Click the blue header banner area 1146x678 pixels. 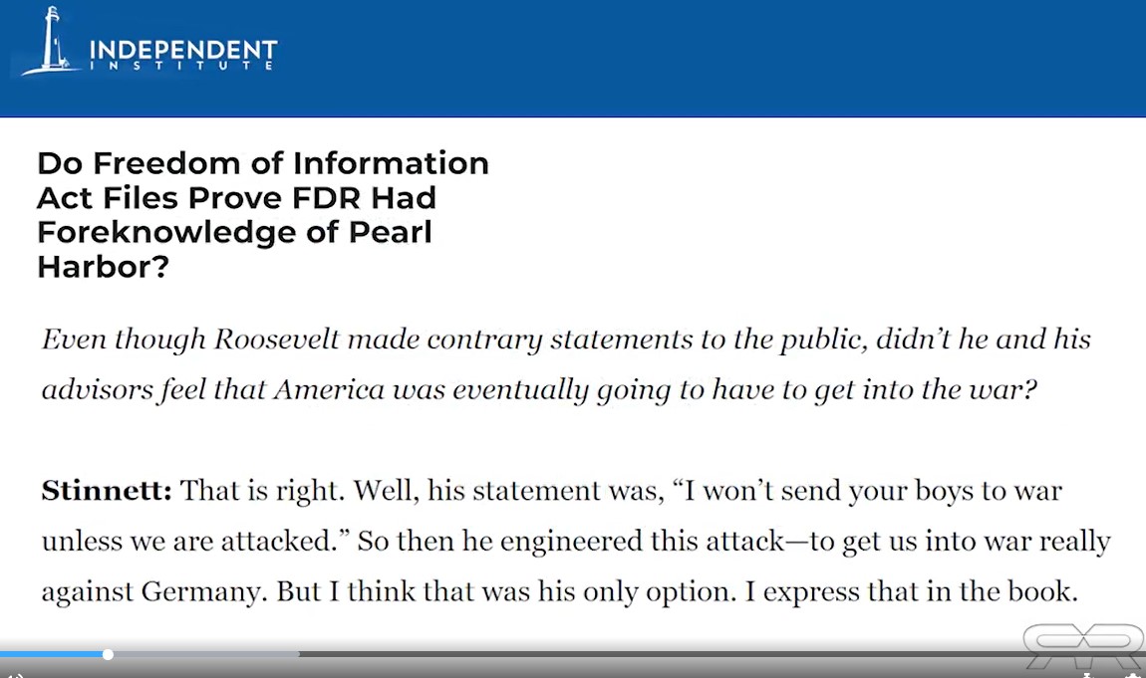click(573, 59)
